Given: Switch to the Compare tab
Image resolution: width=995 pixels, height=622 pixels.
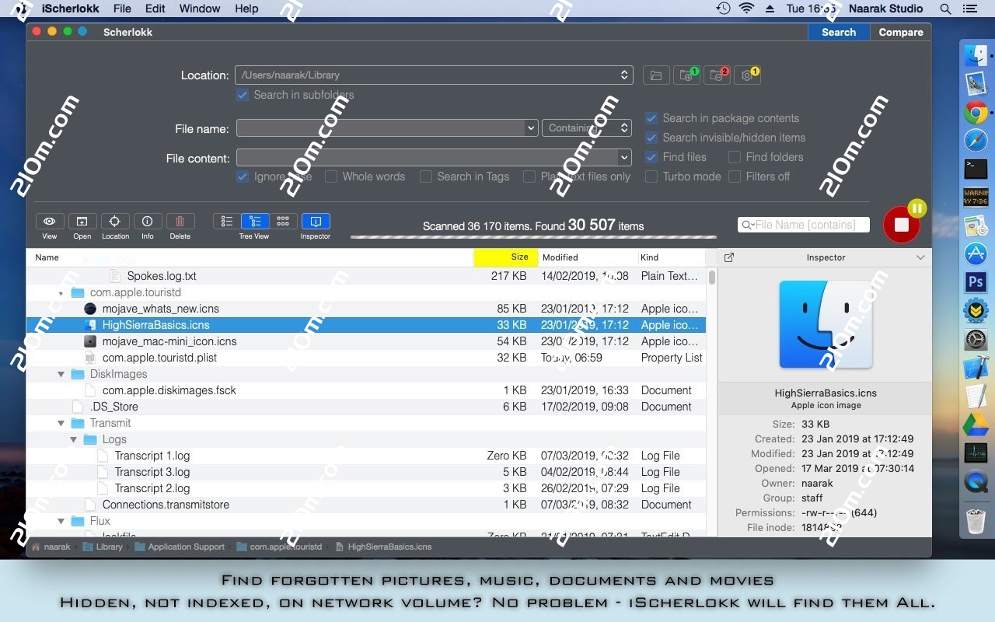Looking at the screenshot, I should tap(901, 32).
